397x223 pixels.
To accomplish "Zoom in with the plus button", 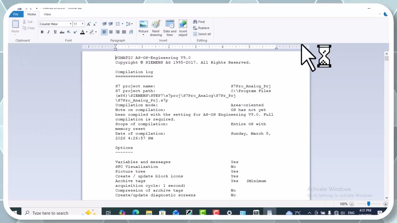I will (386, 204).
